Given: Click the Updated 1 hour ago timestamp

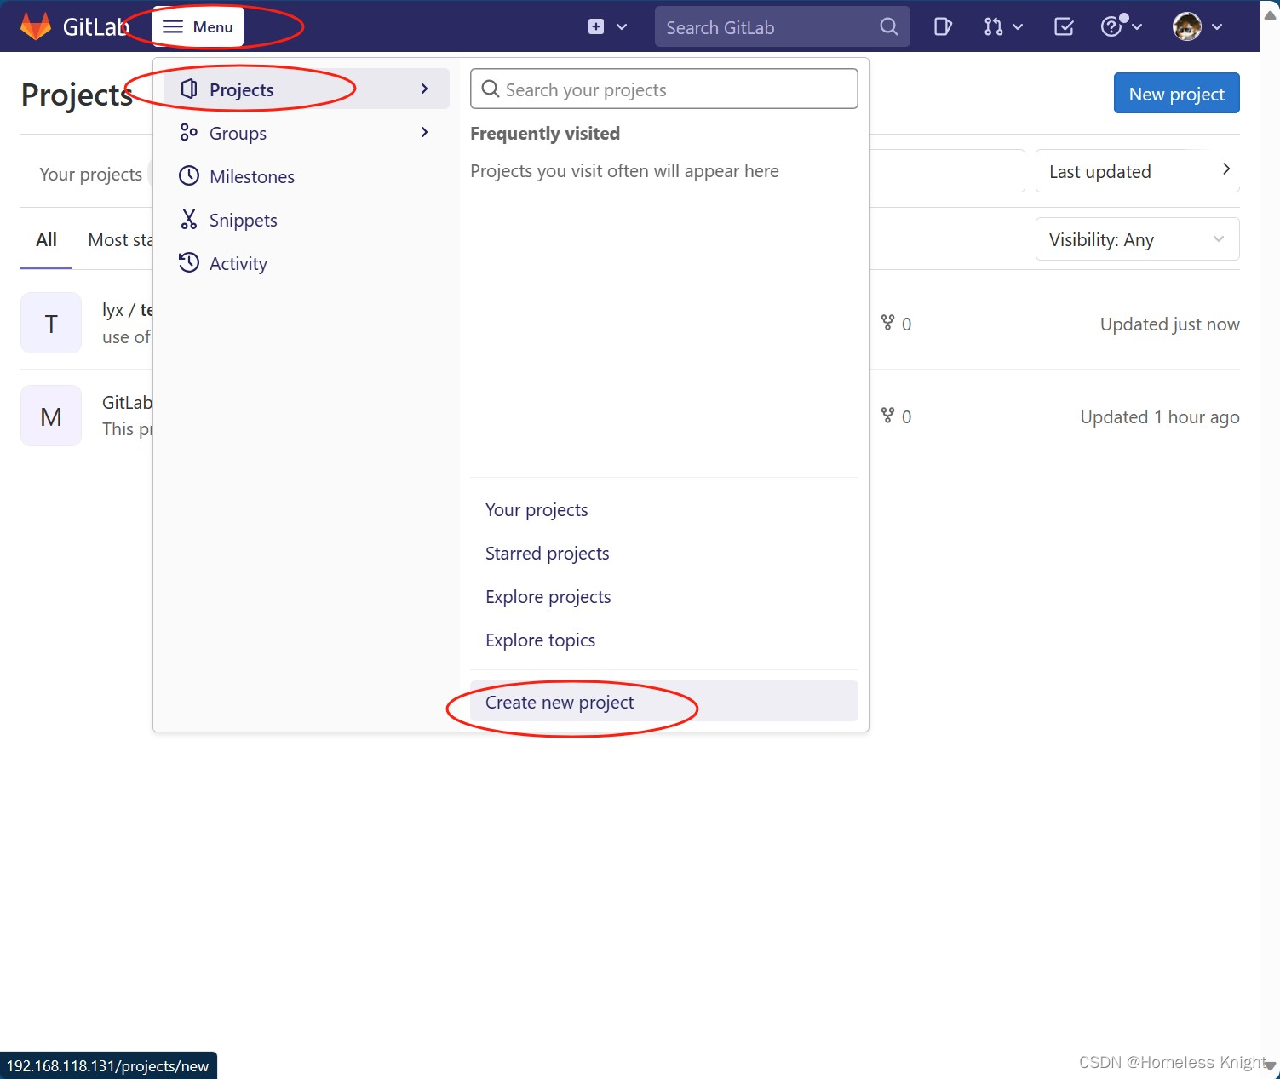Looking at the screenshot, I should pos(1160,416).
